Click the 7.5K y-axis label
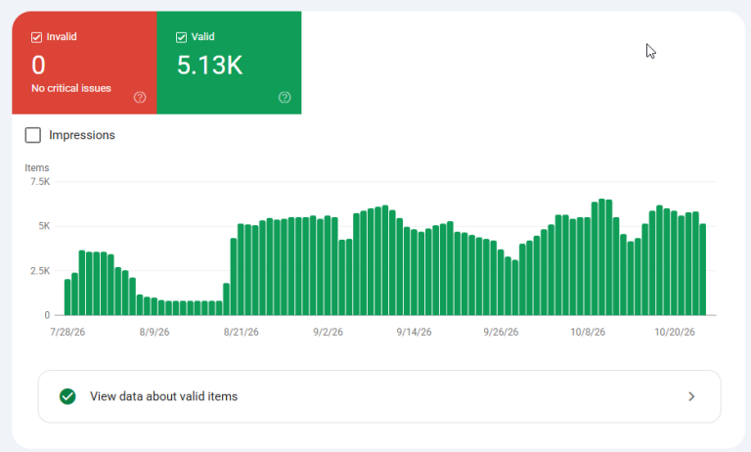 [x=40, y=182]
